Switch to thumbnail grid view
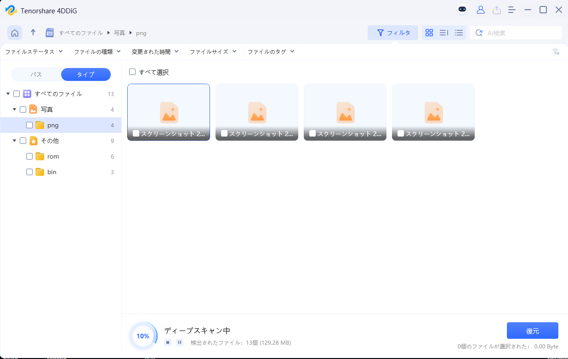 (x=429, y=33)
